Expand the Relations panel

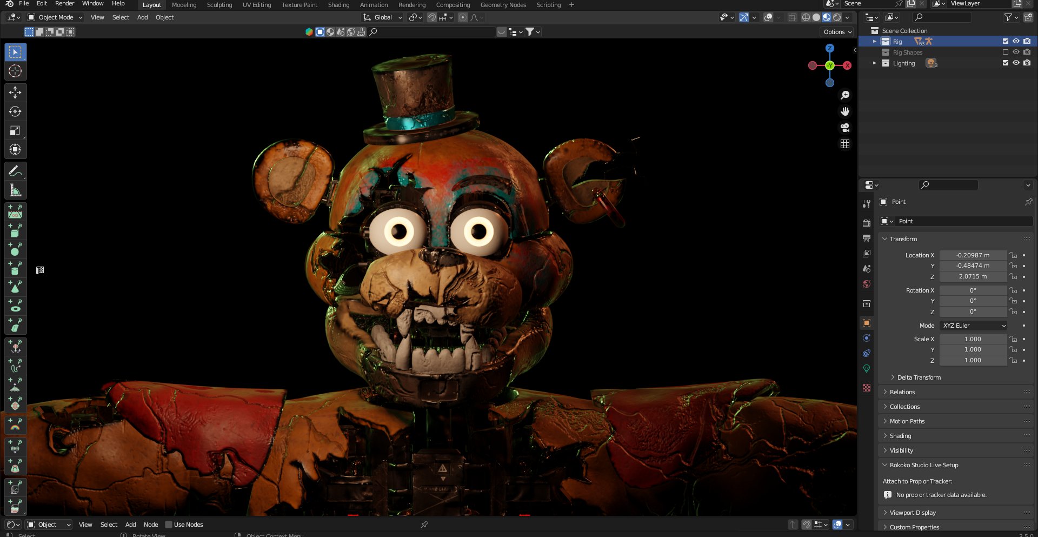[x=885, y=392]
